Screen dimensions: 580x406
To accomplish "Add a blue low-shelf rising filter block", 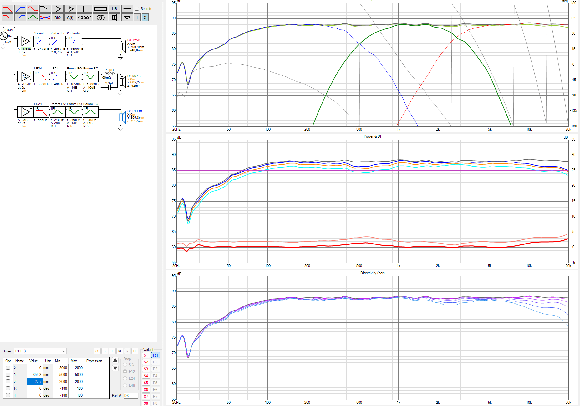I will [x=20, y=18].
